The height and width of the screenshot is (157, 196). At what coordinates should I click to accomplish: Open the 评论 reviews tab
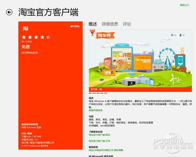click(x=127, y=24)
